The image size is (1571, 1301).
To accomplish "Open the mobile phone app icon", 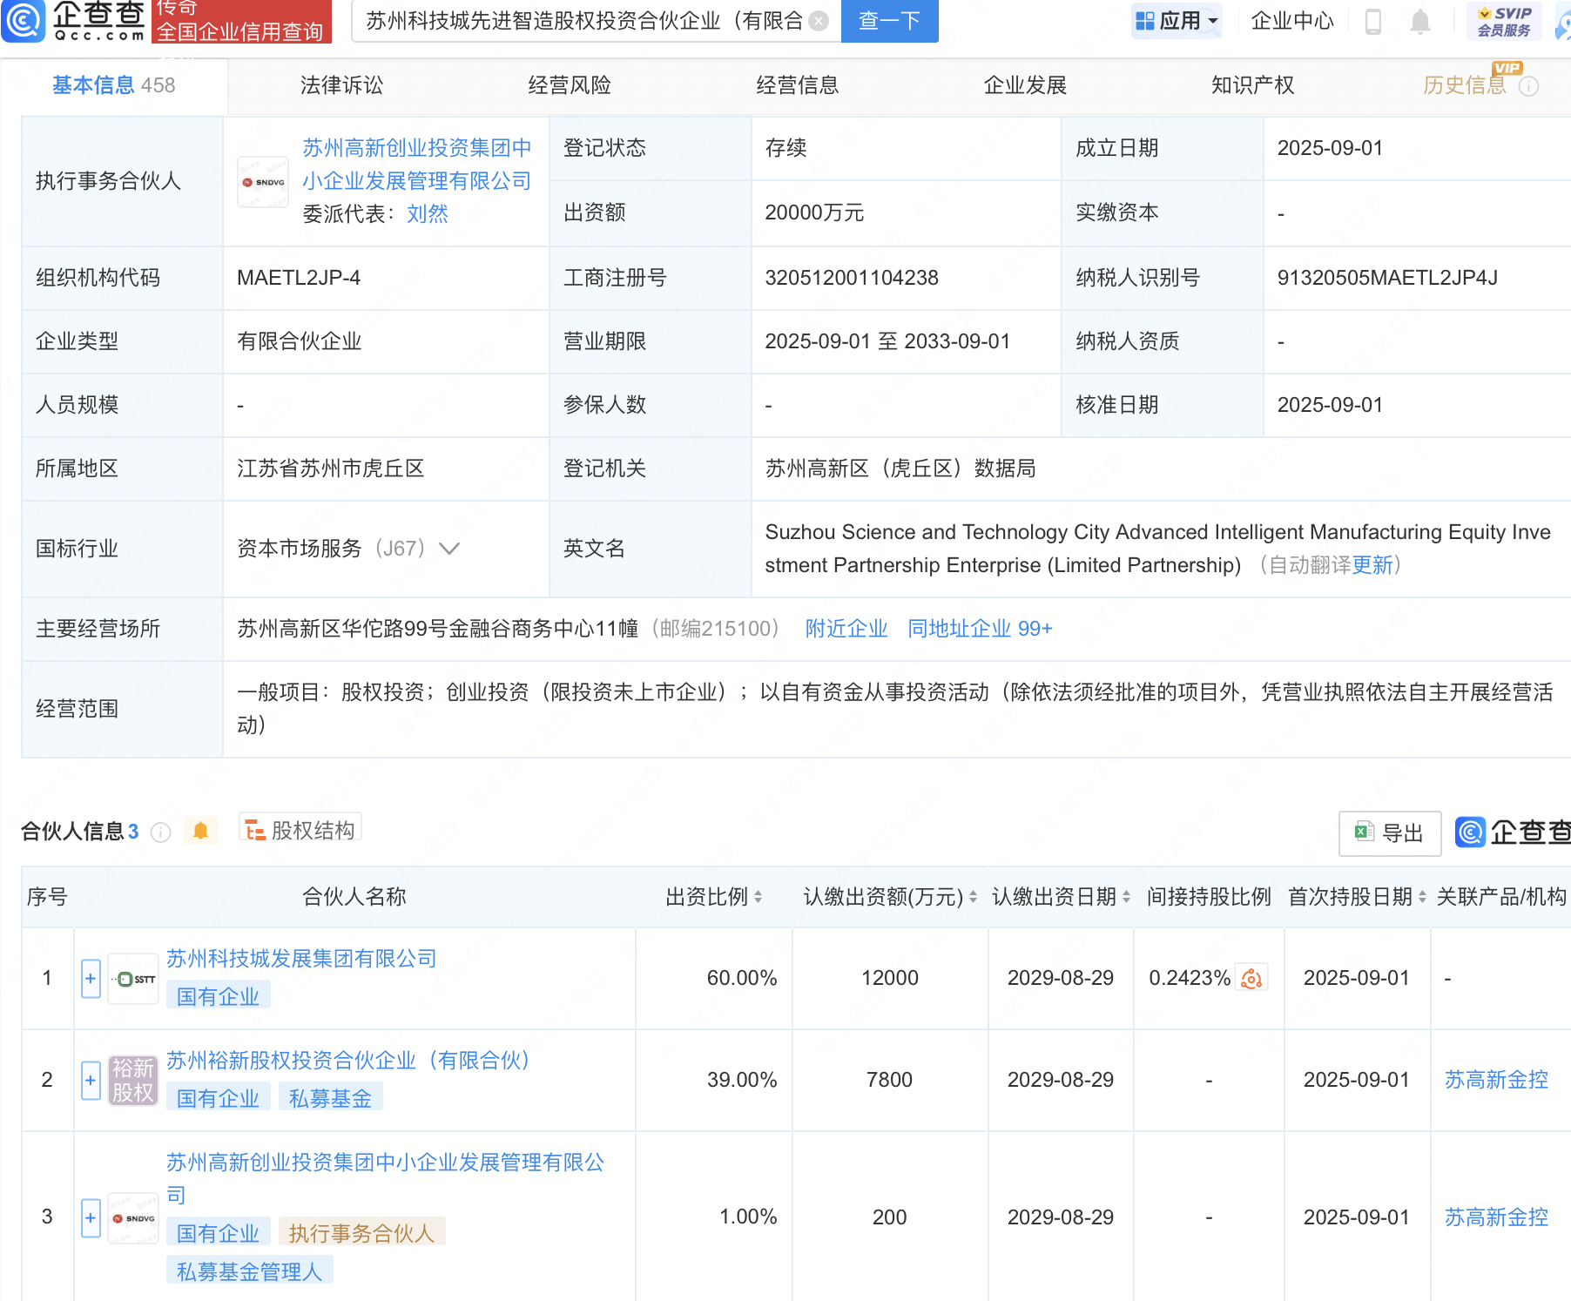I will coord(1373,21).
